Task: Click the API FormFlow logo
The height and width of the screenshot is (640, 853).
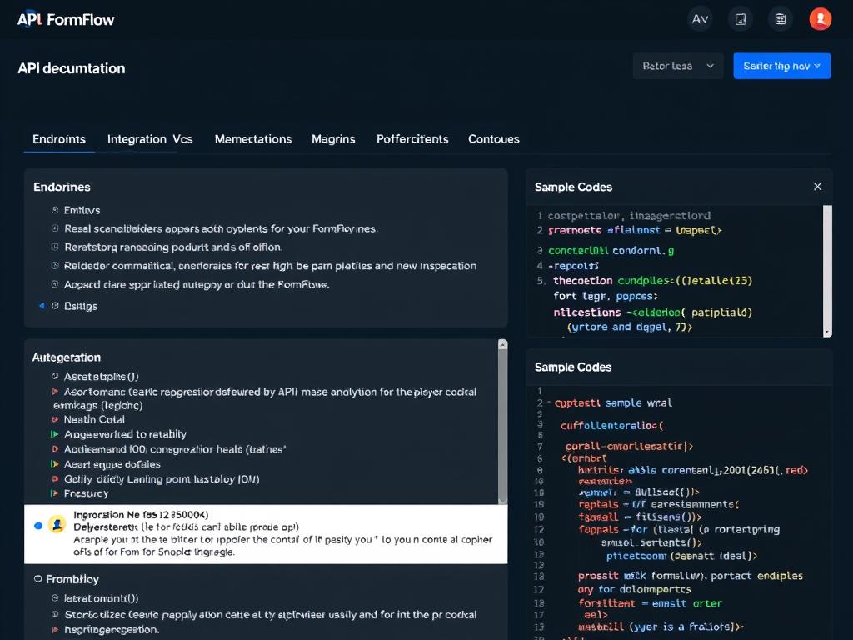Action: pos(66,19)
